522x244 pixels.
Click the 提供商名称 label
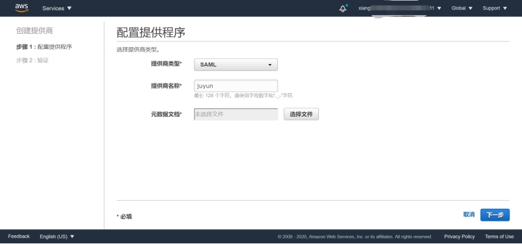pos(167,86)
